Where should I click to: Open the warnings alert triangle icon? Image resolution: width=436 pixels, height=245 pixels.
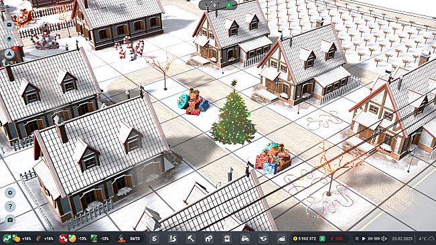(9, 54)
